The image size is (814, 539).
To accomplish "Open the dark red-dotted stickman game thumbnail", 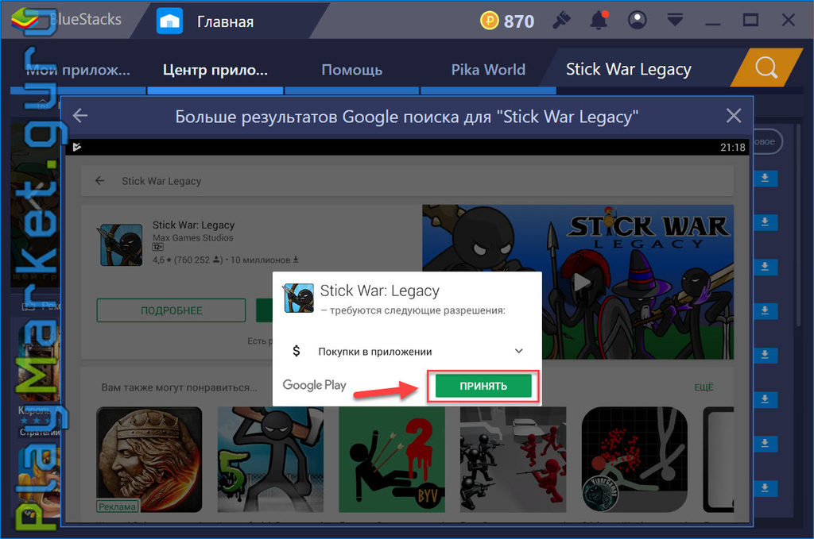I will pyautogui.click(x=634, y=460).
